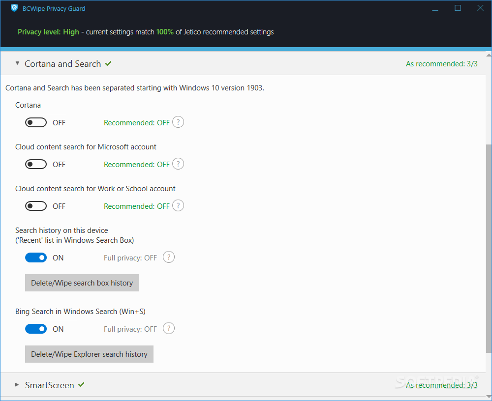Close the BCWipe Privacy Guard window

point(480,8)
